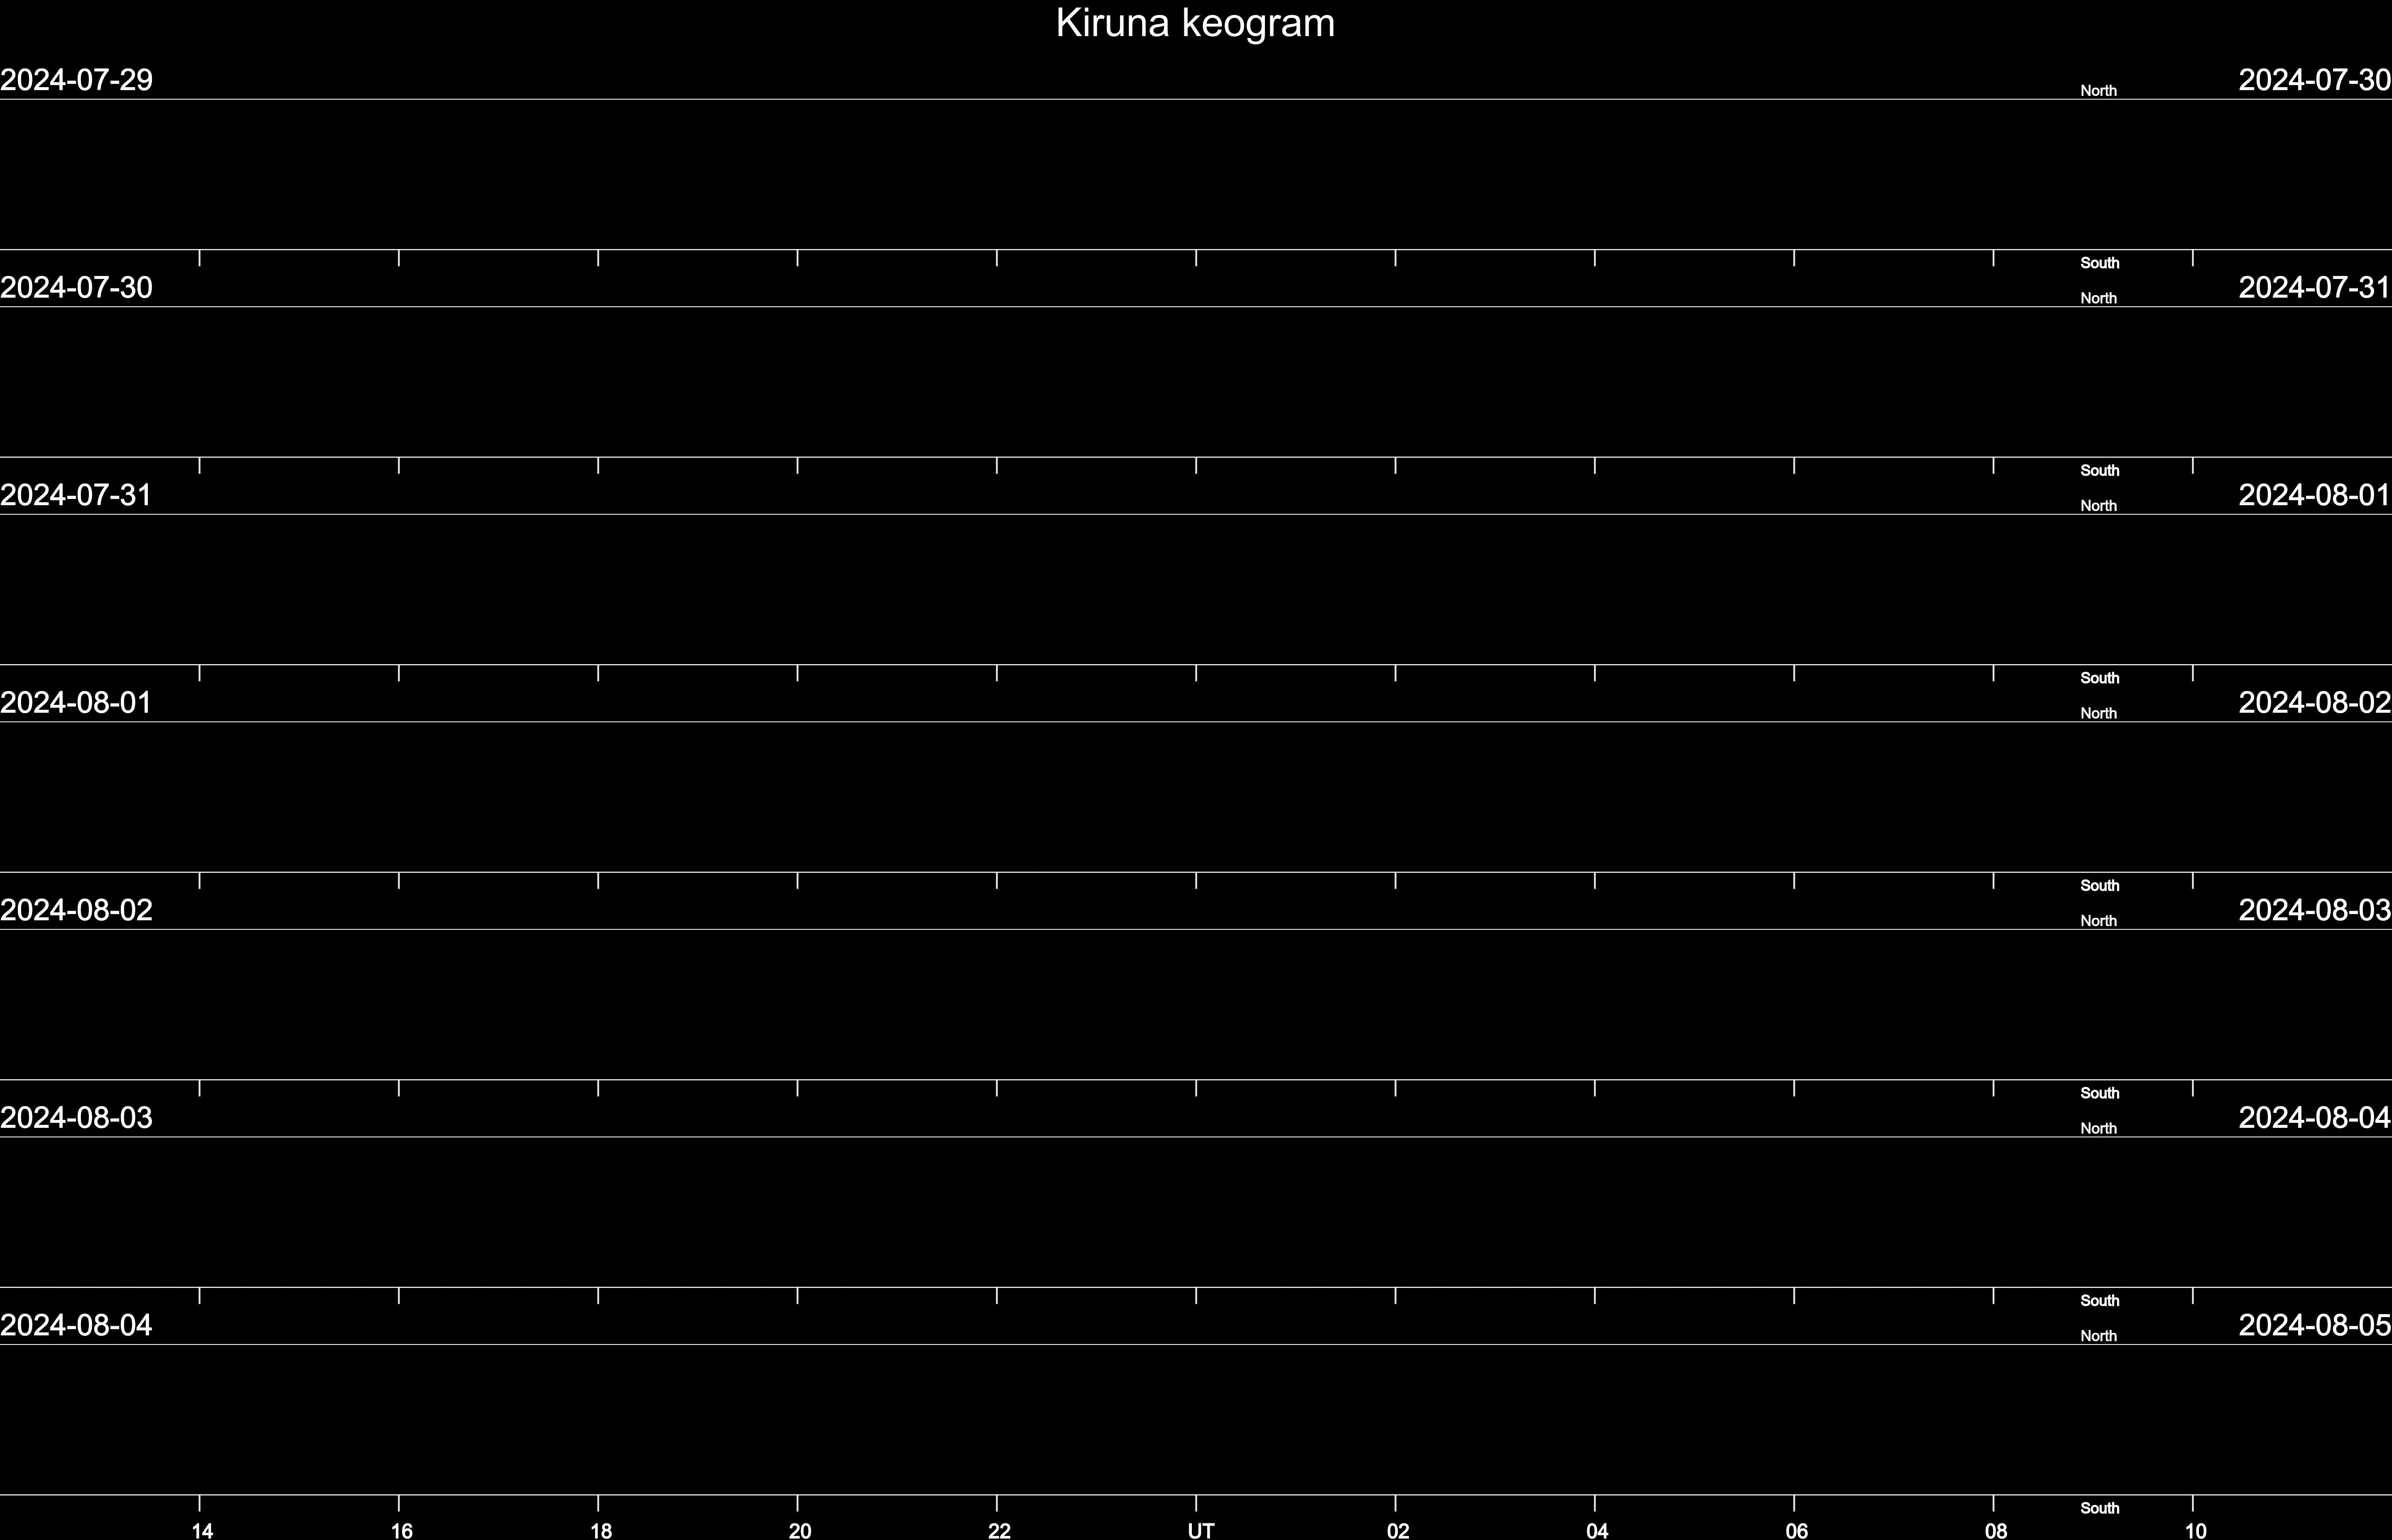
Task: Click the 2024-08-03 label starting the sixth row
Action: [x=76, y=1118]
